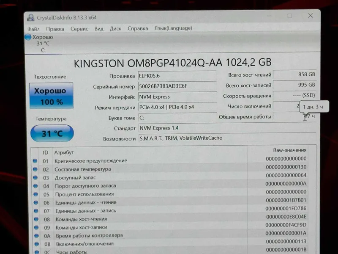
Task: Click the Число включений value field
Action: click(286, 106)
